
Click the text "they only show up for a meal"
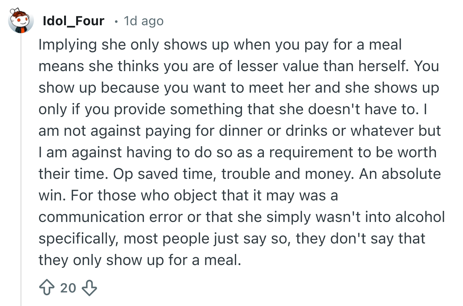(139, 260)
